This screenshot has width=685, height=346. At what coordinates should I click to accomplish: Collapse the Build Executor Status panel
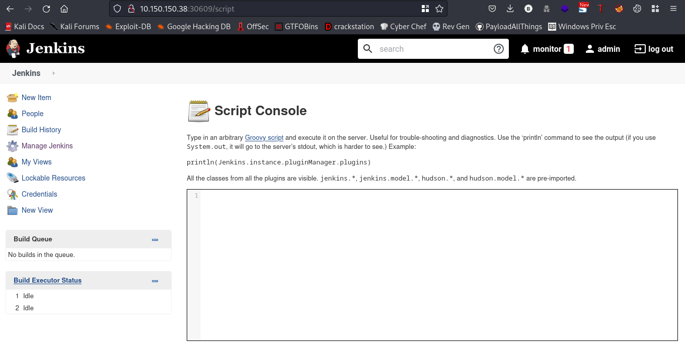pos(155,281)
